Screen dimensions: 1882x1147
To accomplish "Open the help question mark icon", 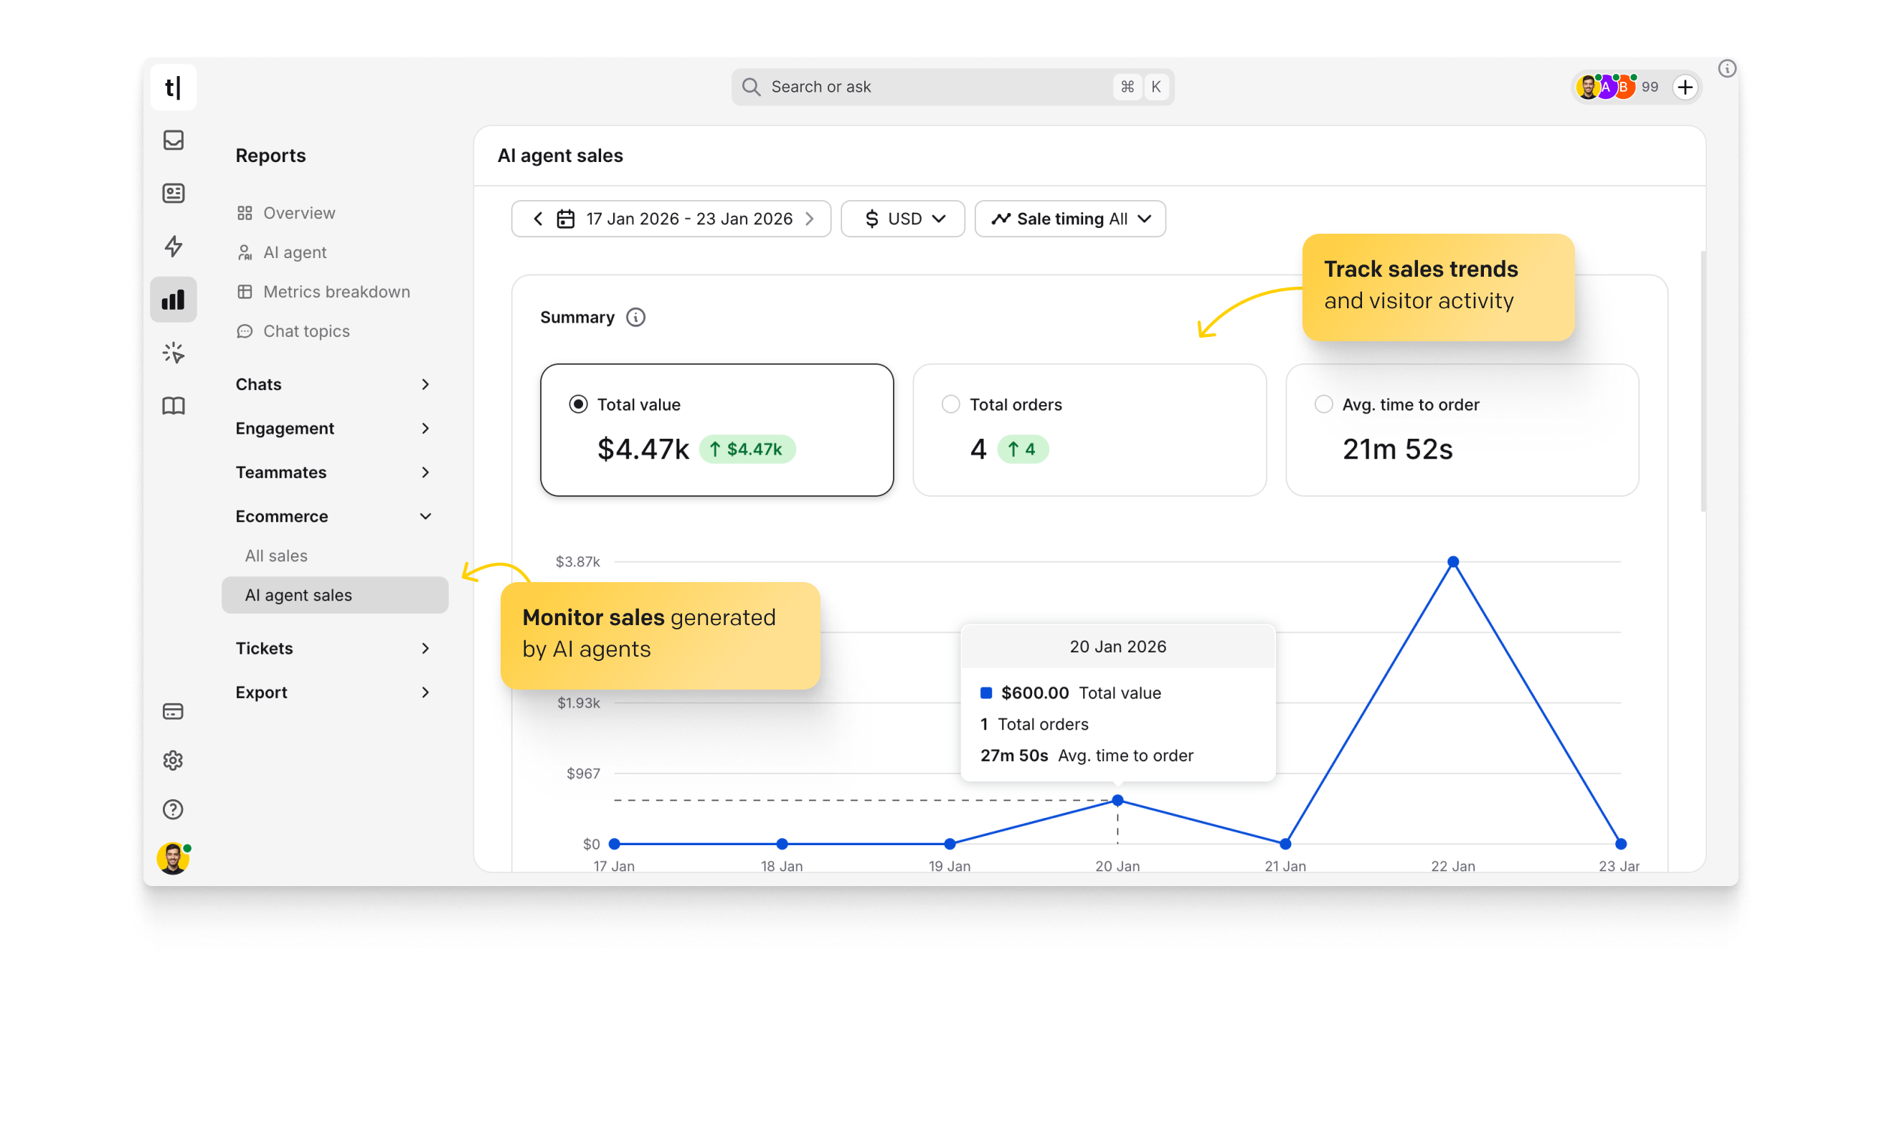I will pos(174,809).
